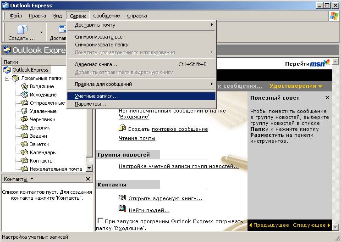Viewport: 341px width, 242px height.
Task: Open the Файл menu
Action: point(16,16)
